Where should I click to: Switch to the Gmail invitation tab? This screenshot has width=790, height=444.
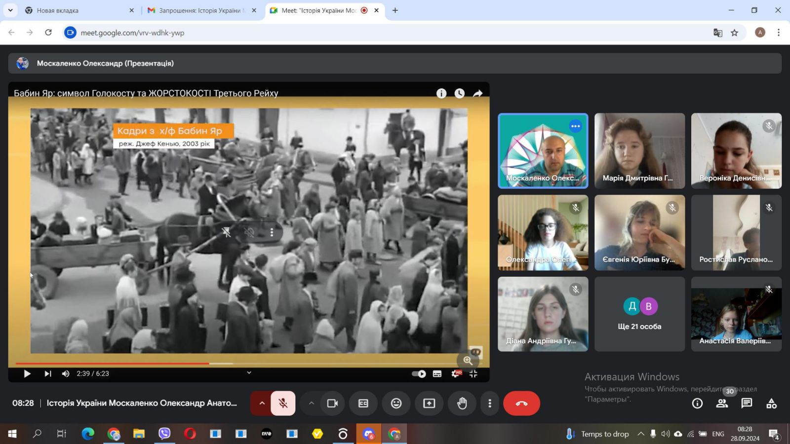(199, 10)
